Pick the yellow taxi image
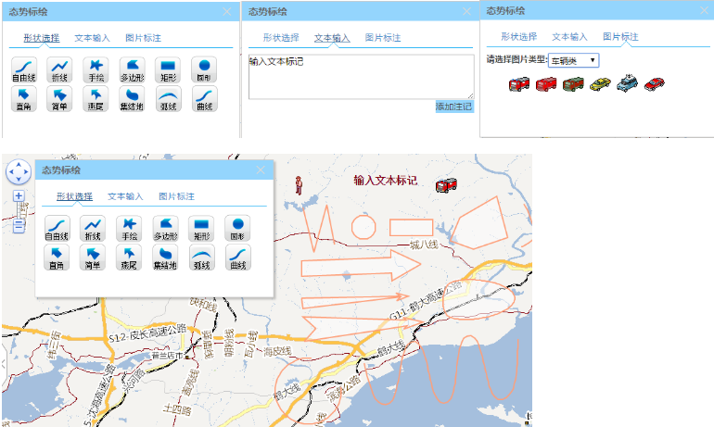 tap(600, 84)
